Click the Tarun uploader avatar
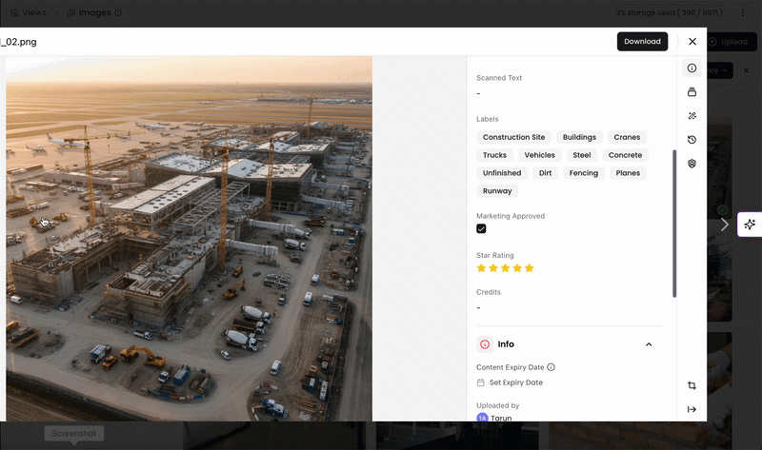Viewport: 762px width, 450px height. click(482, 418)
